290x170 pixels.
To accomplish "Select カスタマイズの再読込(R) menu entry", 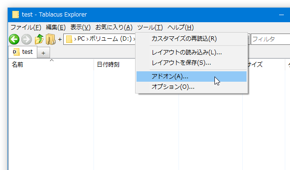I will 191,39.
